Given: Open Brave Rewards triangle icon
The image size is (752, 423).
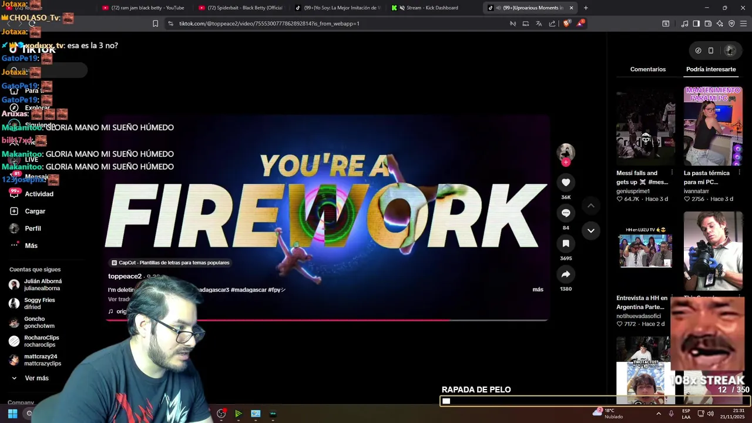Looking at the screenshot, I should [580, 23].
